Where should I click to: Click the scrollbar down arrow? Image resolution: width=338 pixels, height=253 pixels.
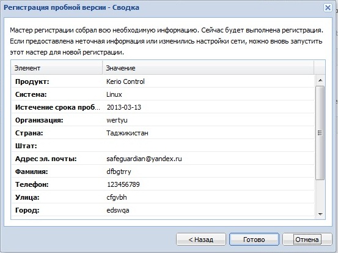pyautogui.click(x=320, y=214)
